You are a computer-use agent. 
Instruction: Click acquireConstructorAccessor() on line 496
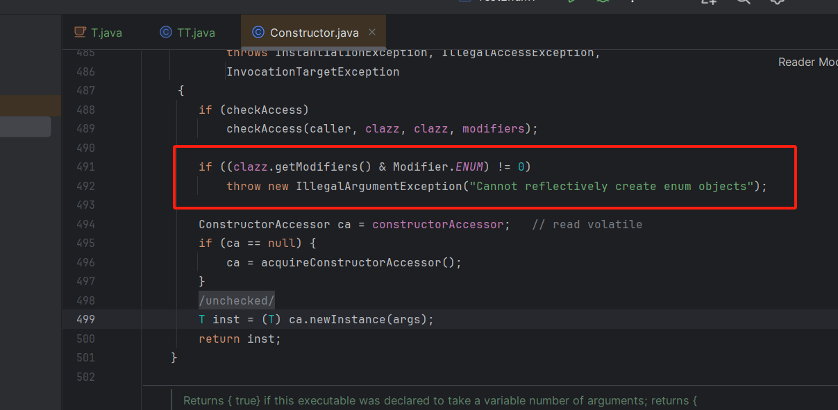[x=358, y=262]
